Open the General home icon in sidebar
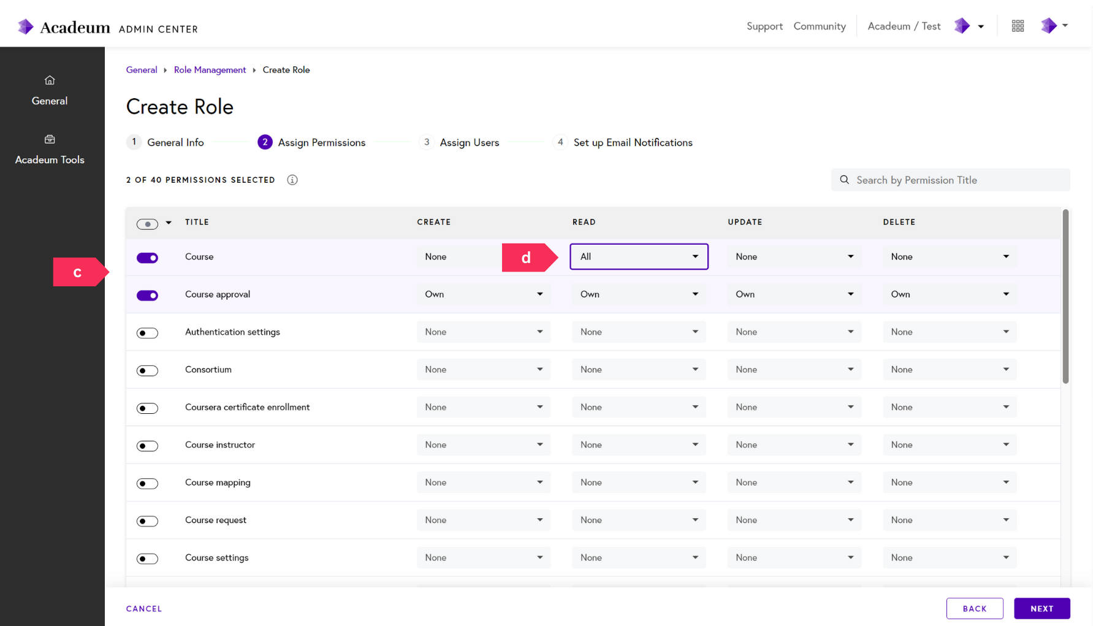The width and height of the screenshot is (1093, 626). tap(50, 80)
